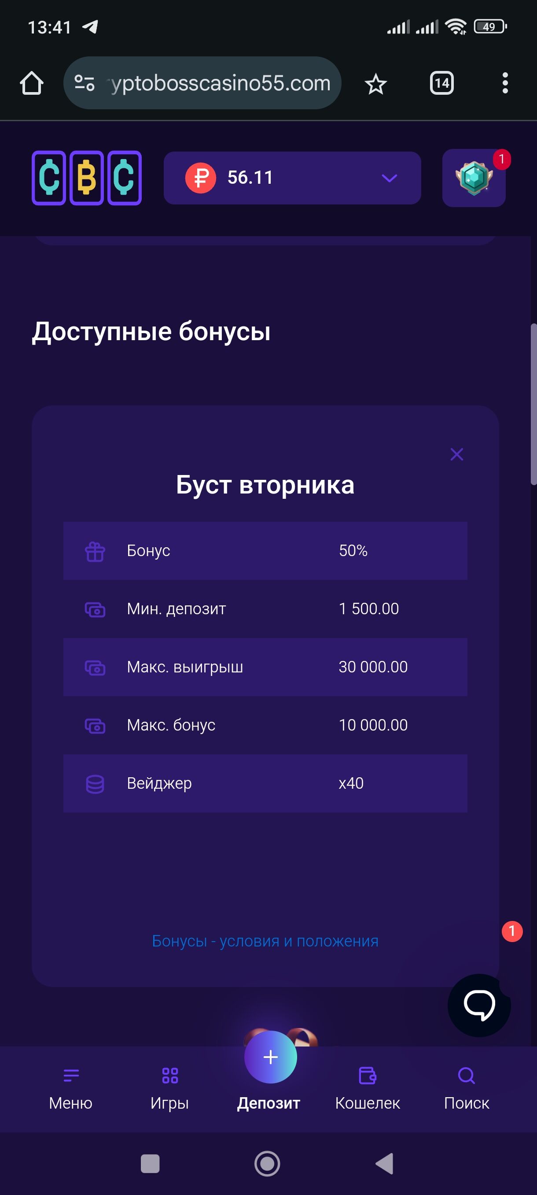Open live chat support bubble

pos(478,1005)
